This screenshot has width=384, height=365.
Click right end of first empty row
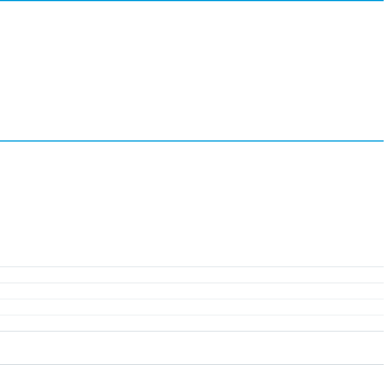378,275
